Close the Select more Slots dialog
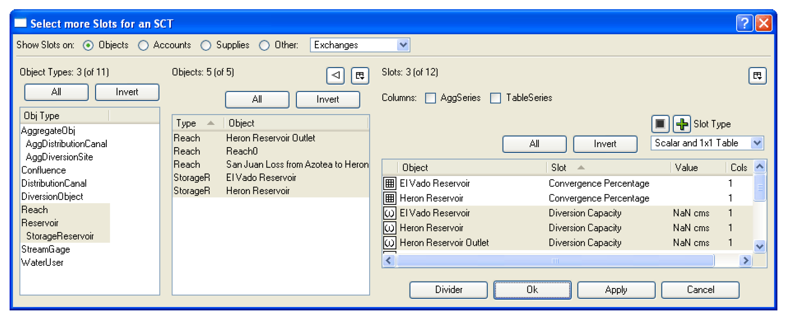This screenshot has width=787, height=320. [764, 23]
